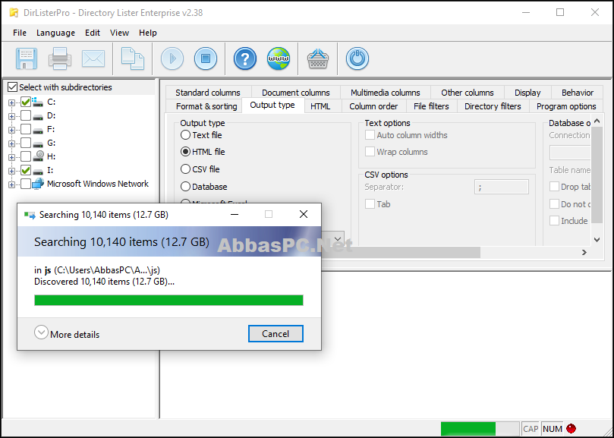Open the Language menu
Image resolution: width=614 pixels, height=438 pixels.
[x=55, y=33]
